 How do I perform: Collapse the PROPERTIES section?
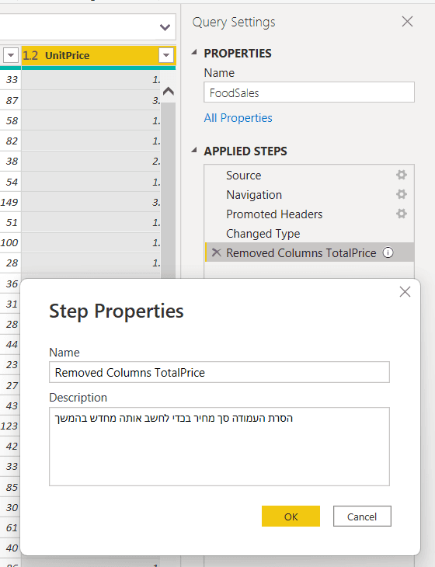coord(194,53)
